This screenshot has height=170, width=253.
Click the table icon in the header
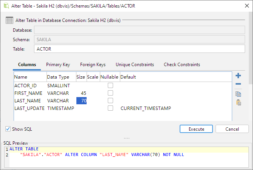9,20
